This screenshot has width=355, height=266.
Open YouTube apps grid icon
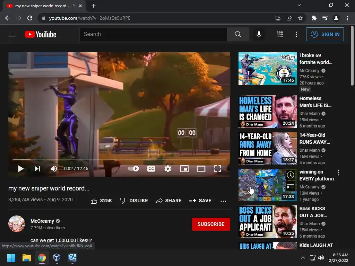(280, 34)
